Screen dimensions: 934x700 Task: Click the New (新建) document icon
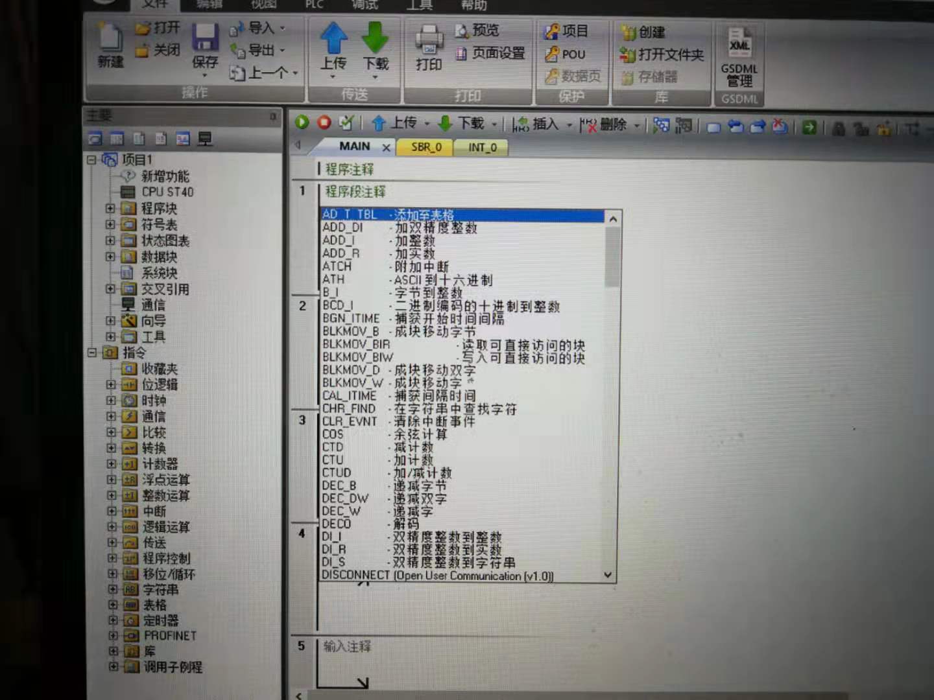[x=110, y=39]
